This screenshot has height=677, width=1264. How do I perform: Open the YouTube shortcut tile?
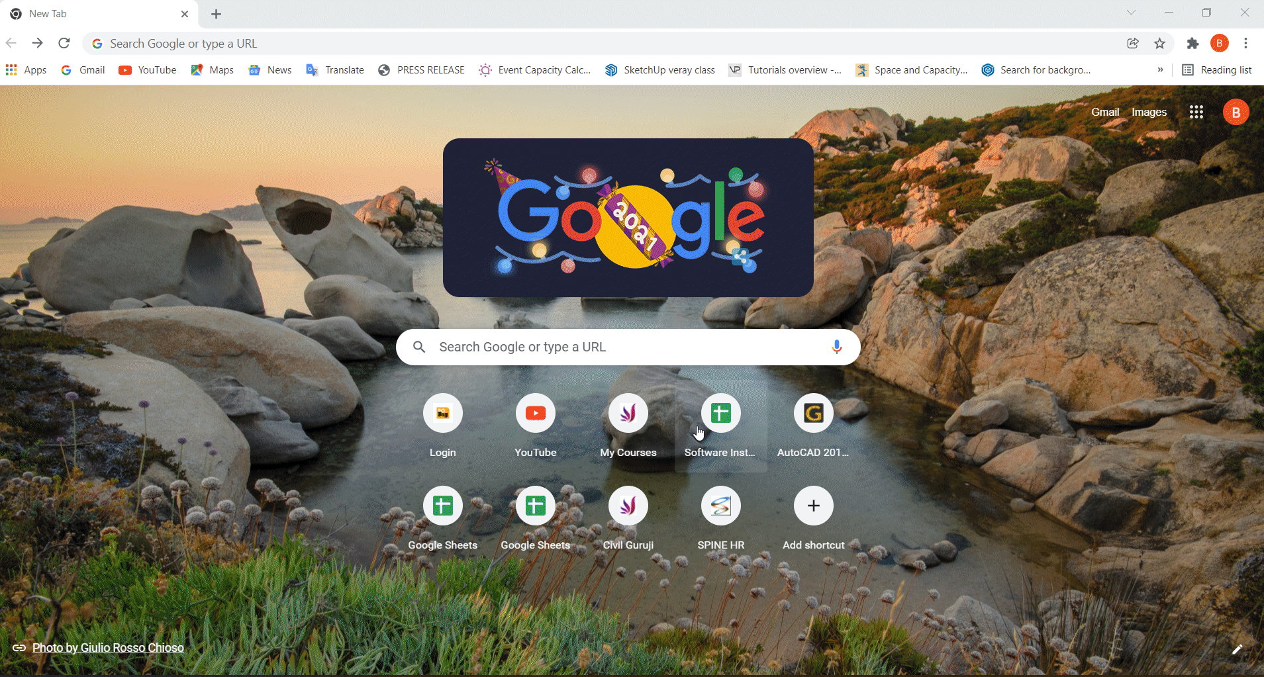[536, 426]
